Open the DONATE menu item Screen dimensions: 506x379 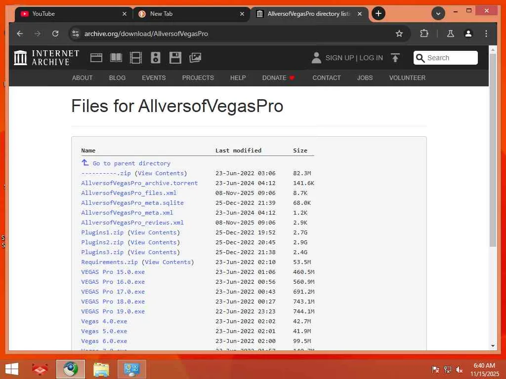pyautogui.click(x=278, y=77)
